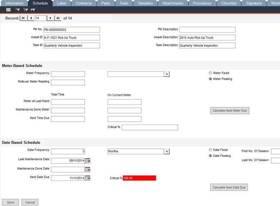280x206 pixels.
Task: Select the Date Fixed option
Action: (210, 150)
